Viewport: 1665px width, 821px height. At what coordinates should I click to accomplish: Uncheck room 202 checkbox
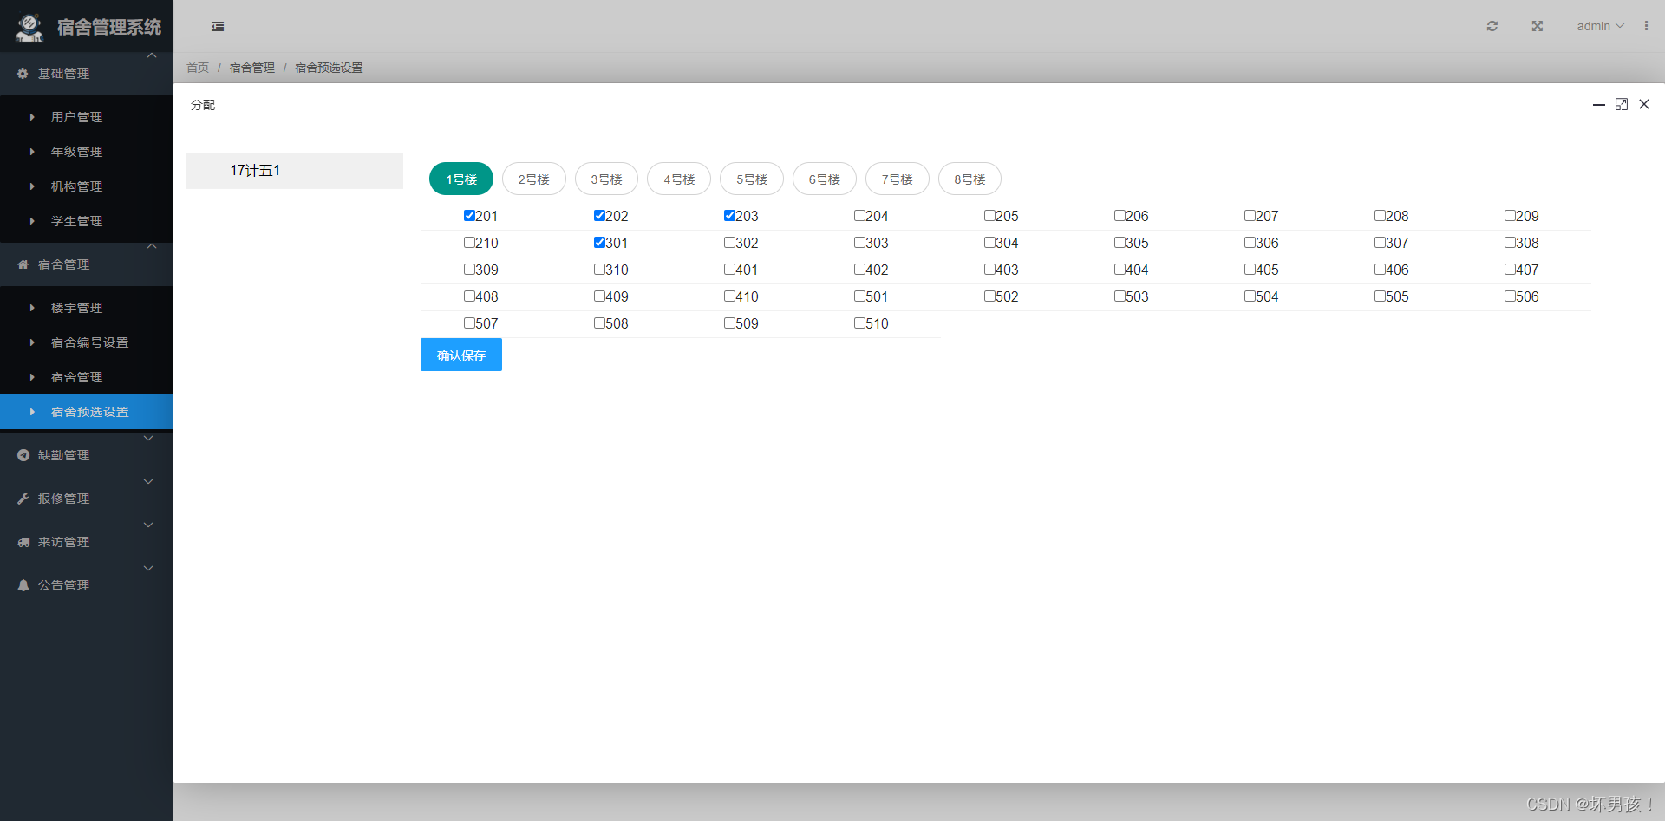tap(599, 216)
